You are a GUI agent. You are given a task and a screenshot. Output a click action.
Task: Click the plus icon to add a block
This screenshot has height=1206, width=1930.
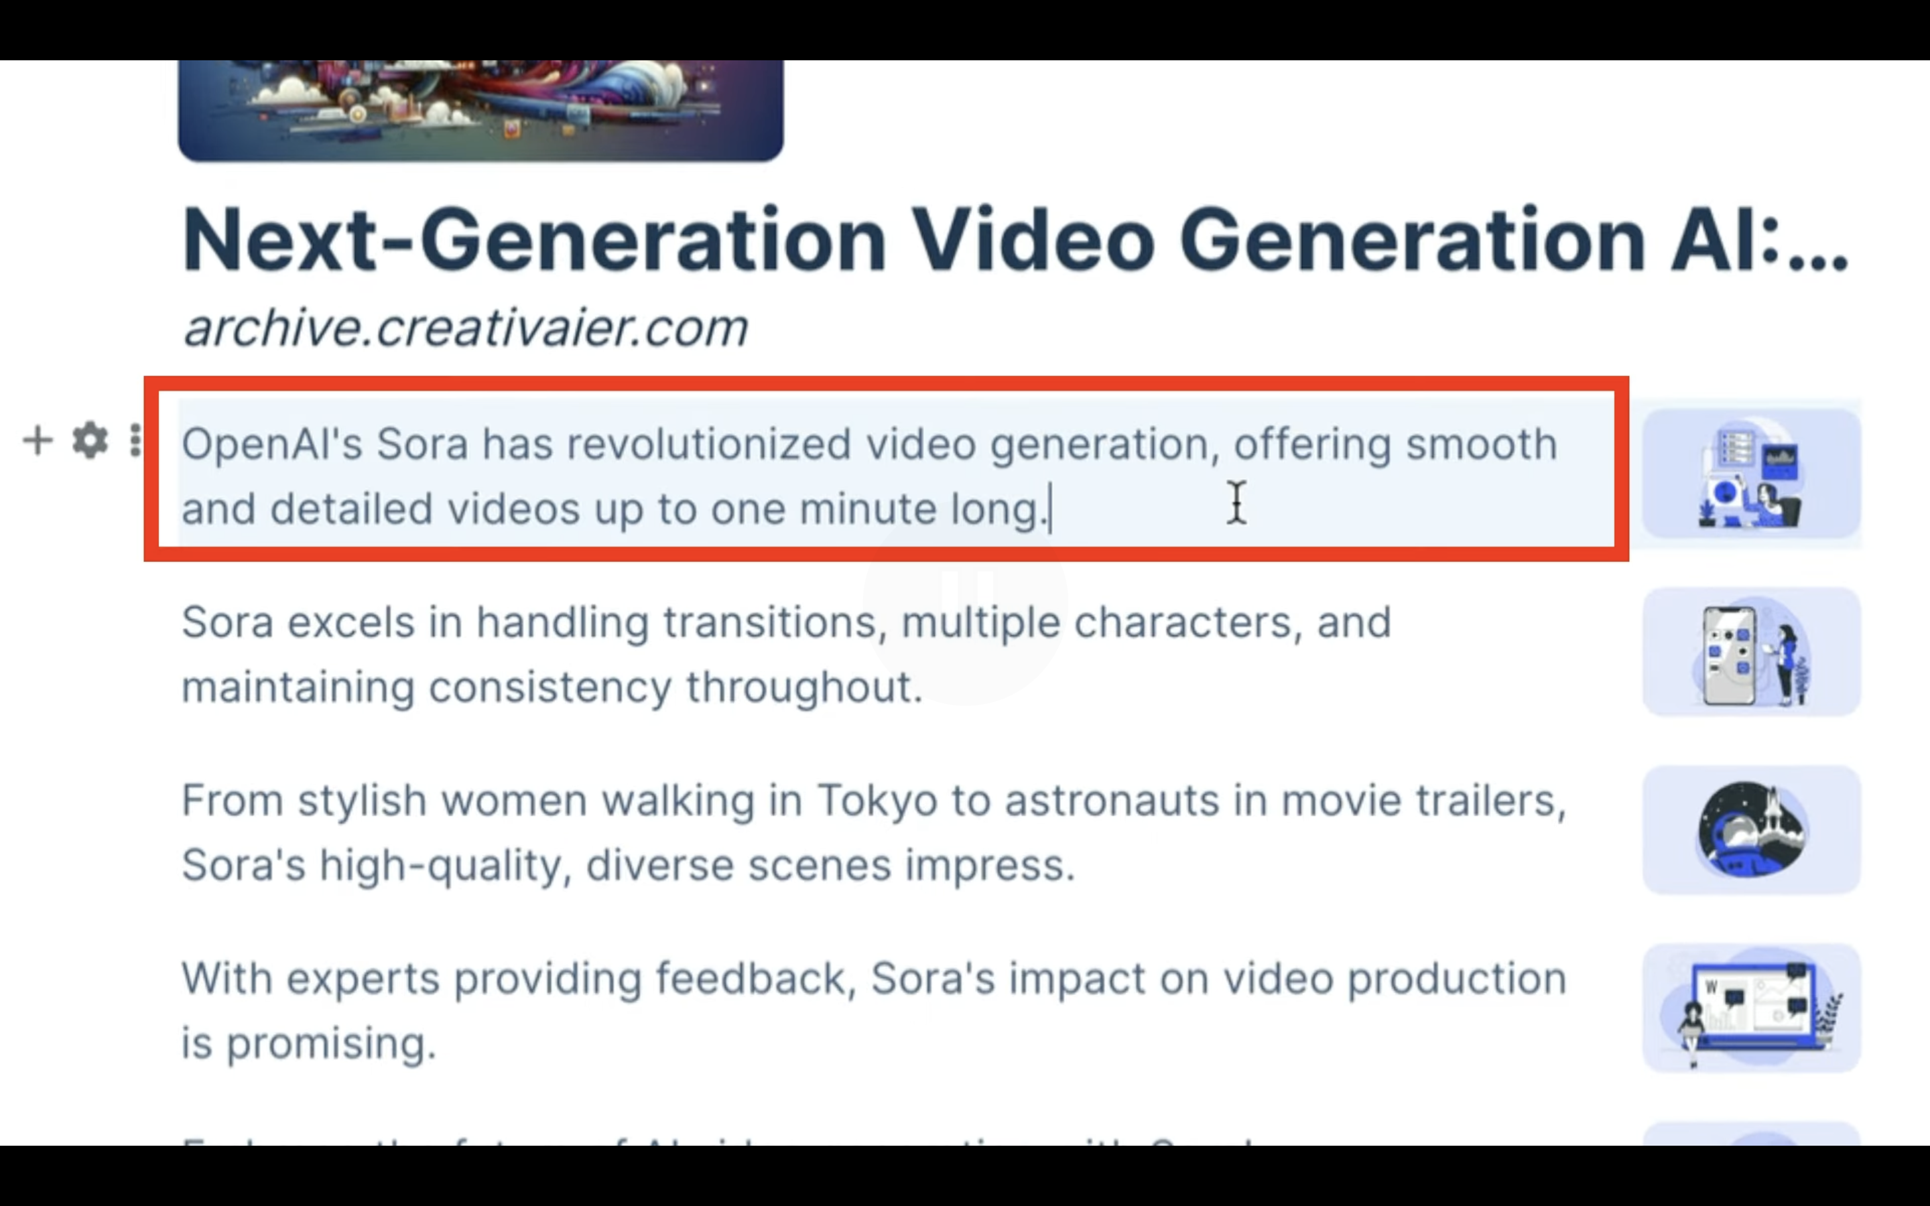(x=38, y=440)
